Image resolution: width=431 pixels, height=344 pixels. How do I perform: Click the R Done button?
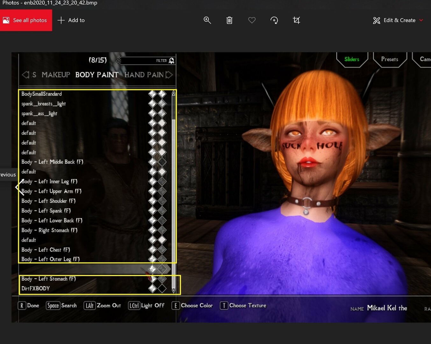(29, 305)
